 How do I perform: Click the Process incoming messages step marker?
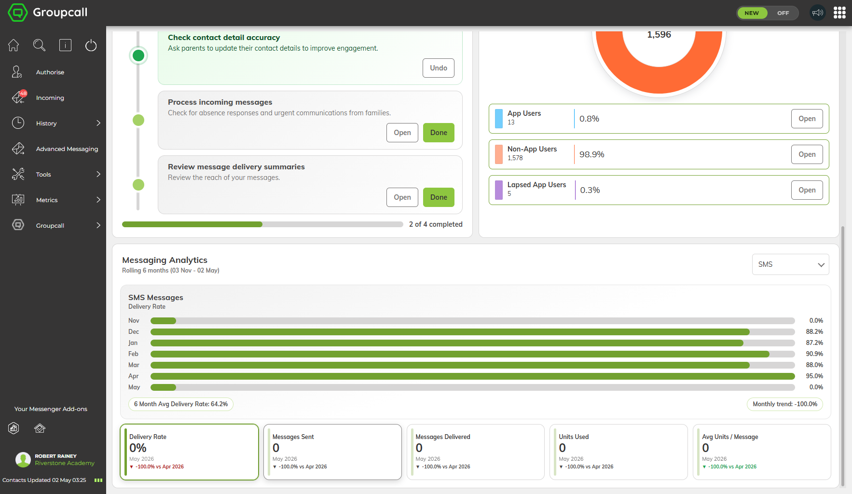(138, 120)
